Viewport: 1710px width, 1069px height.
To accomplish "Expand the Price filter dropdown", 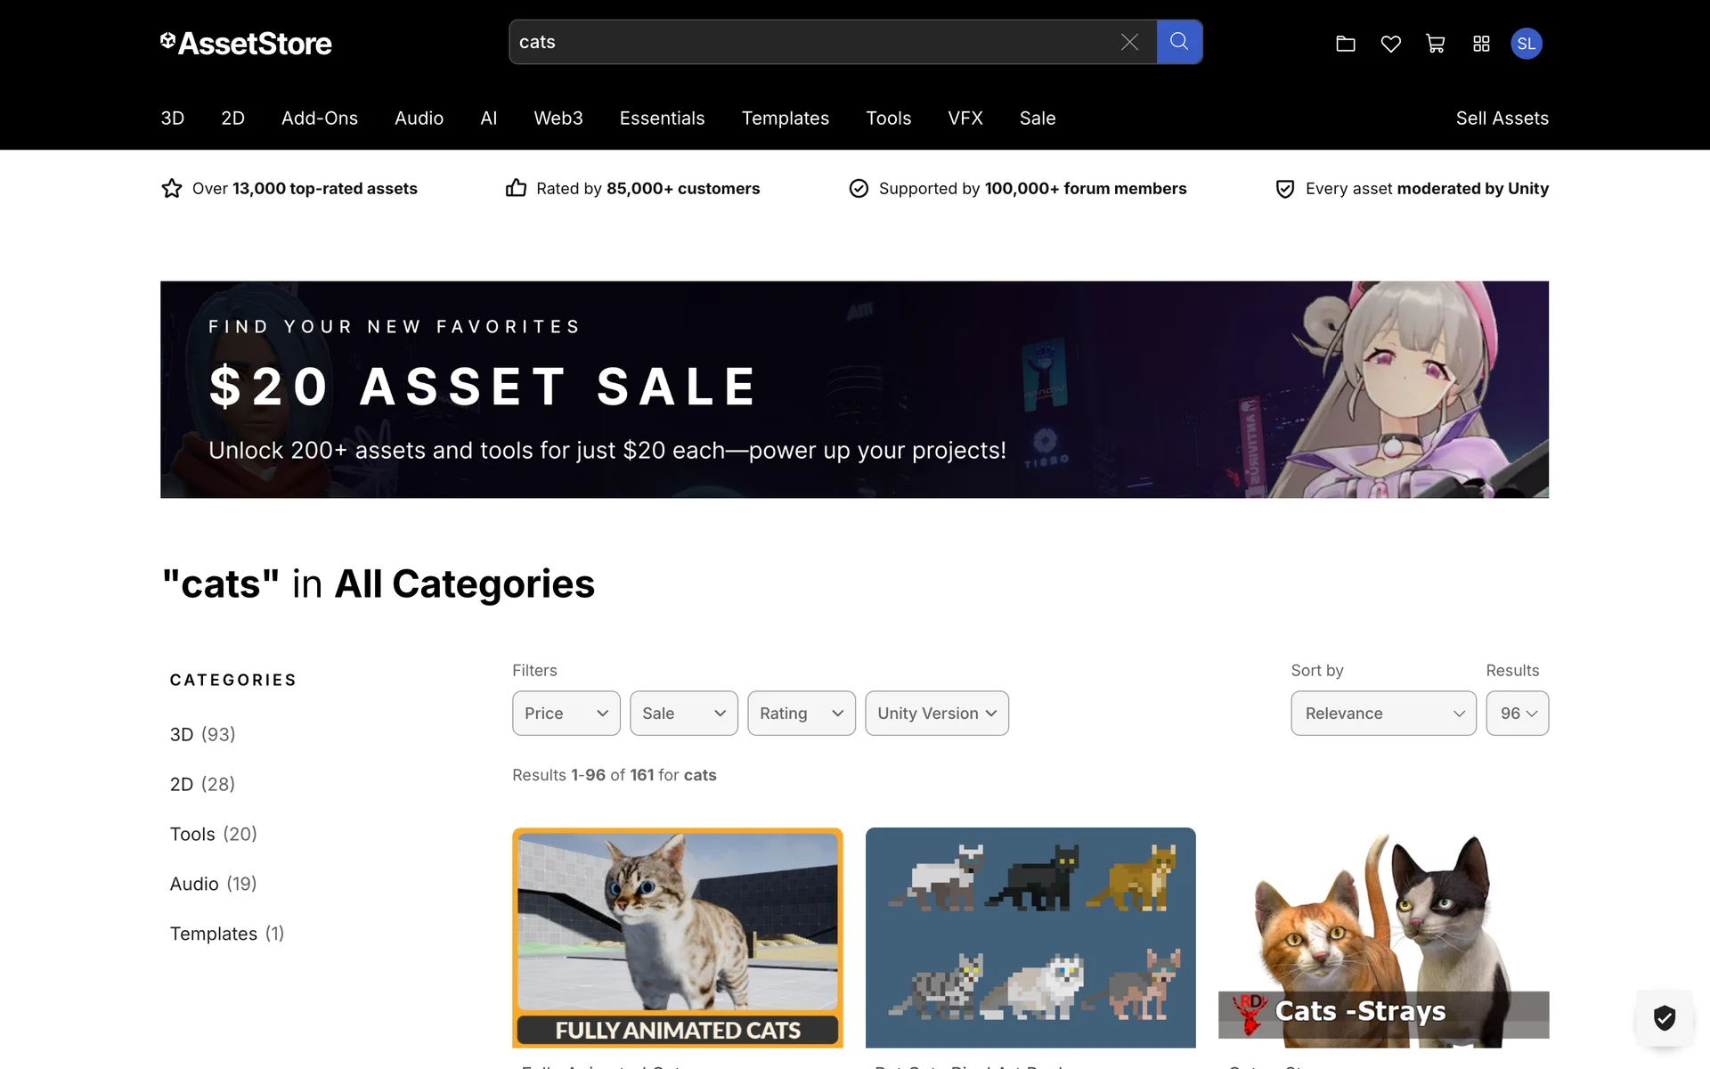I will click(566, 714).
